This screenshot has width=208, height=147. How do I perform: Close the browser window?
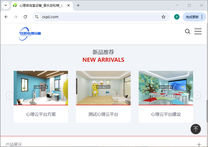pyautogui.click(x=202, y=5)
